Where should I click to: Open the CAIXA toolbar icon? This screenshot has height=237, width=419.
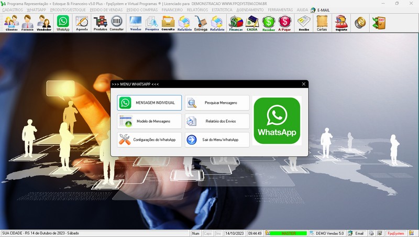click(x=252, y=23)
